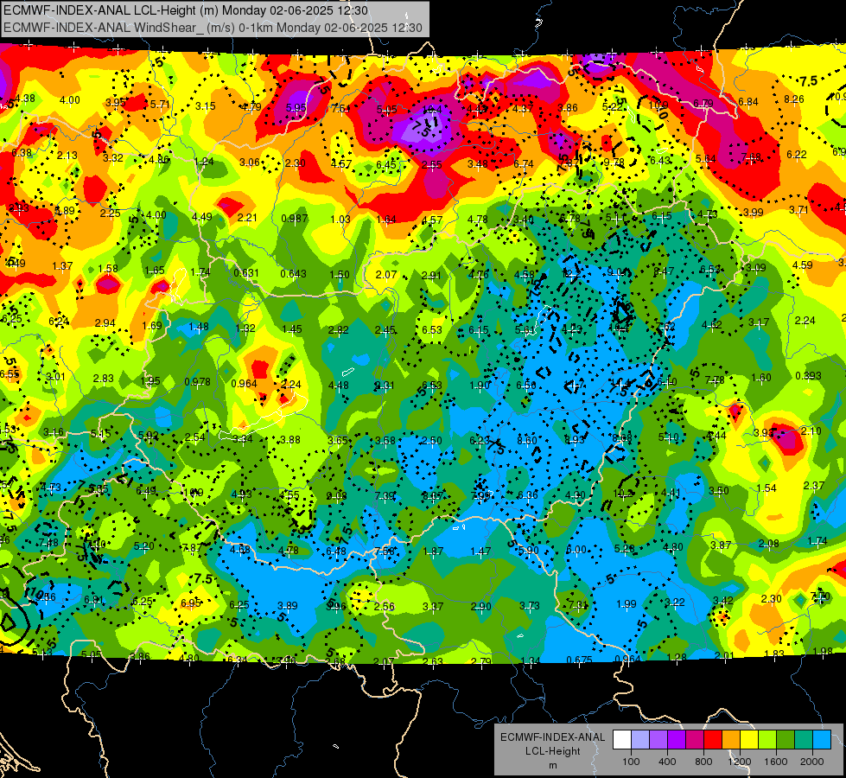
Task: Click the red legend swatch right of 800
Action: (x=713, y=740)
